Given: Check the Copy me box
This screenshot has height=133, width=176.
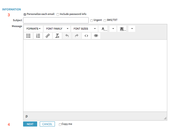Looking at the screenshot, I should pos(60,125).
